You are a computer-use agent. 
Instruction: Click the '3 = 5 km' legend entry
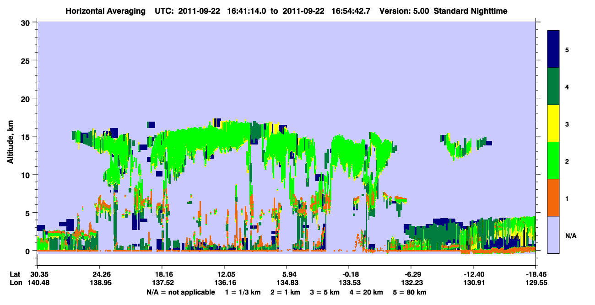325,292
